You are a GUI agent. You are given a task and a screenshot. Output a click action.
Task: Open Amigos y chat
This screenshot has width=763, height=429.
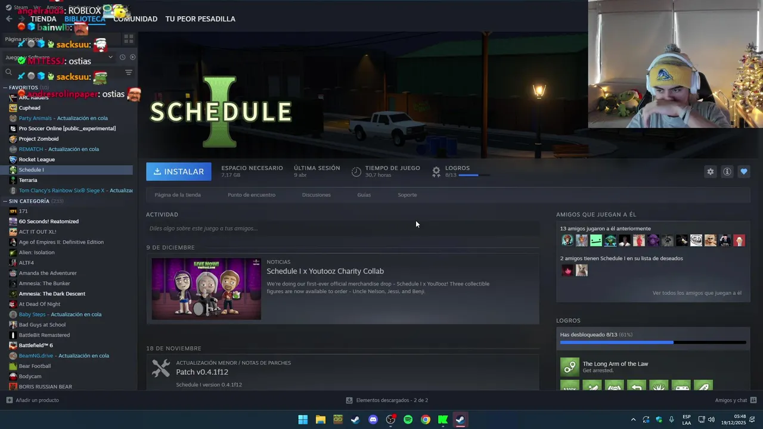pos(736,400)
